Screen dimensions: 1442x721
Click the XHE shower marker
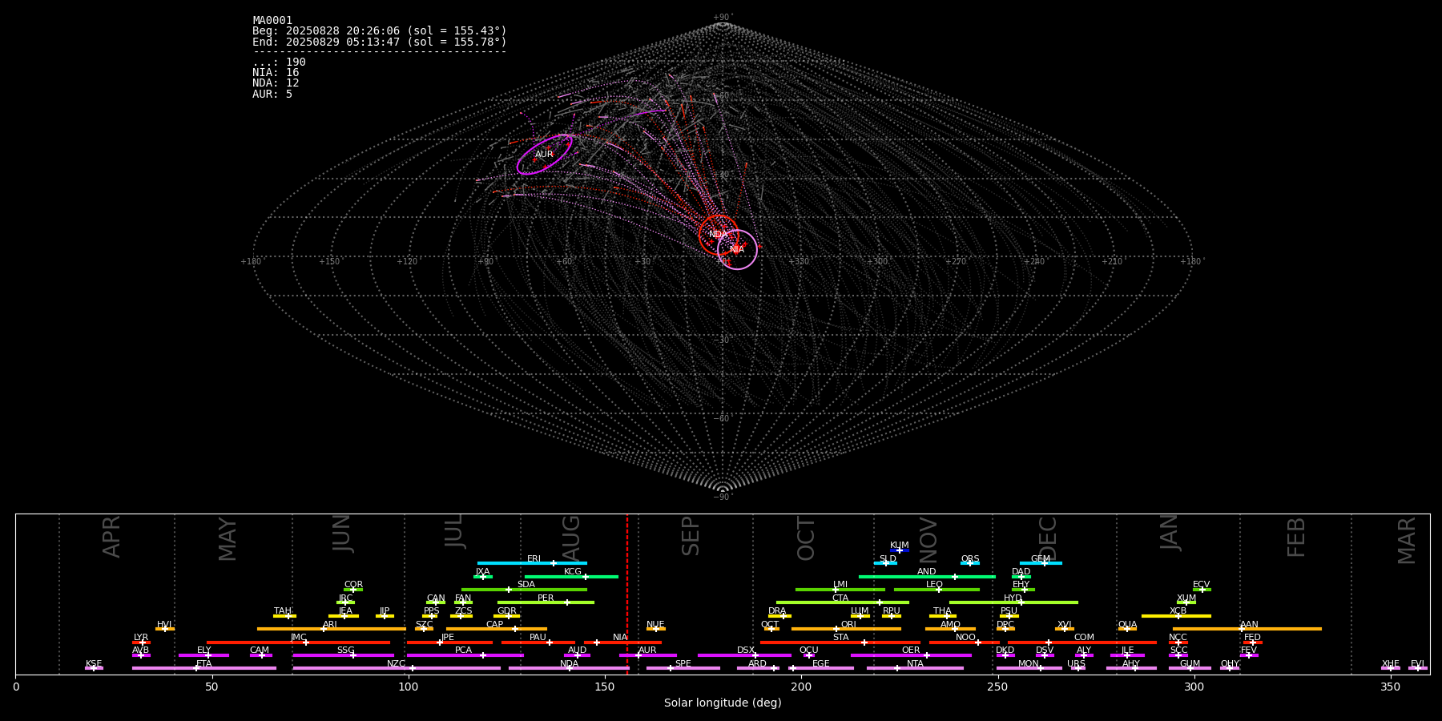1391,668
